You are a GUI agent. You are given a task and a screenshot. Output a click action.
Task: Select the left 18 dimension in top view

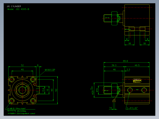tap(129, 43)
